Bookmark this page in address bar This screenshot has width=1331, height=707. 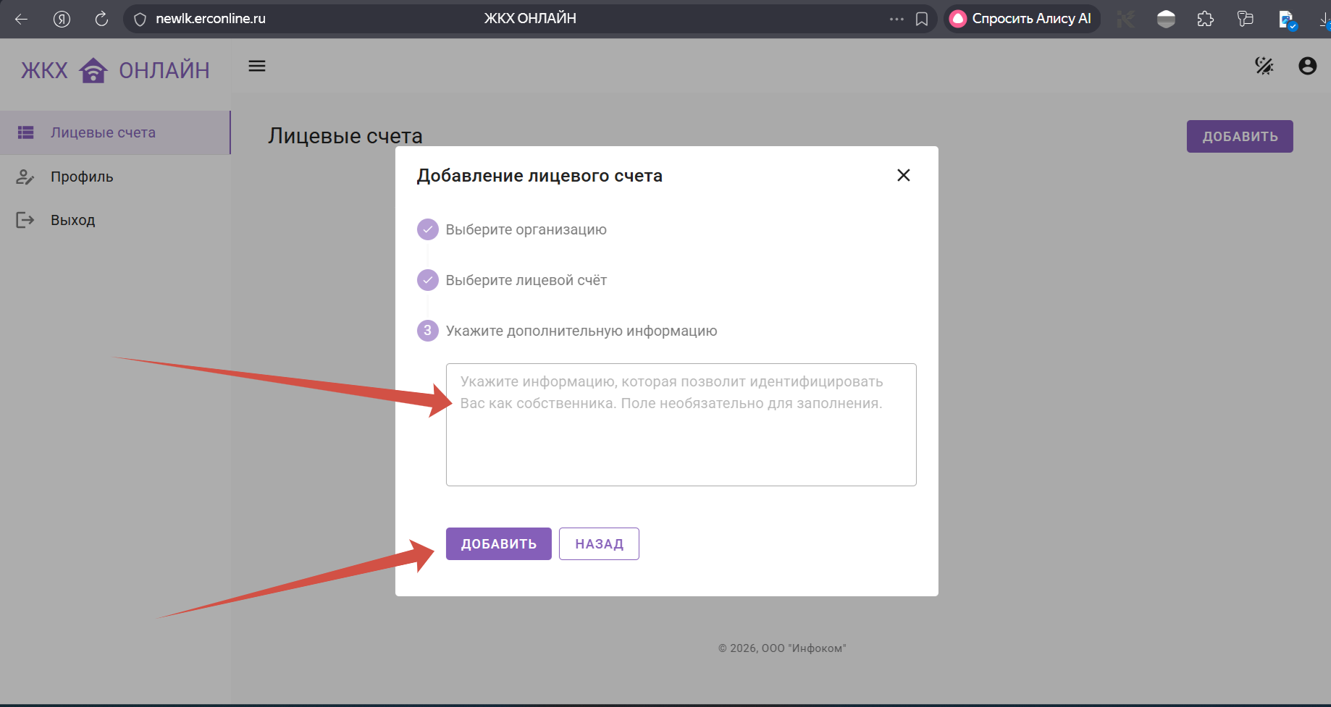click(922, 19)
